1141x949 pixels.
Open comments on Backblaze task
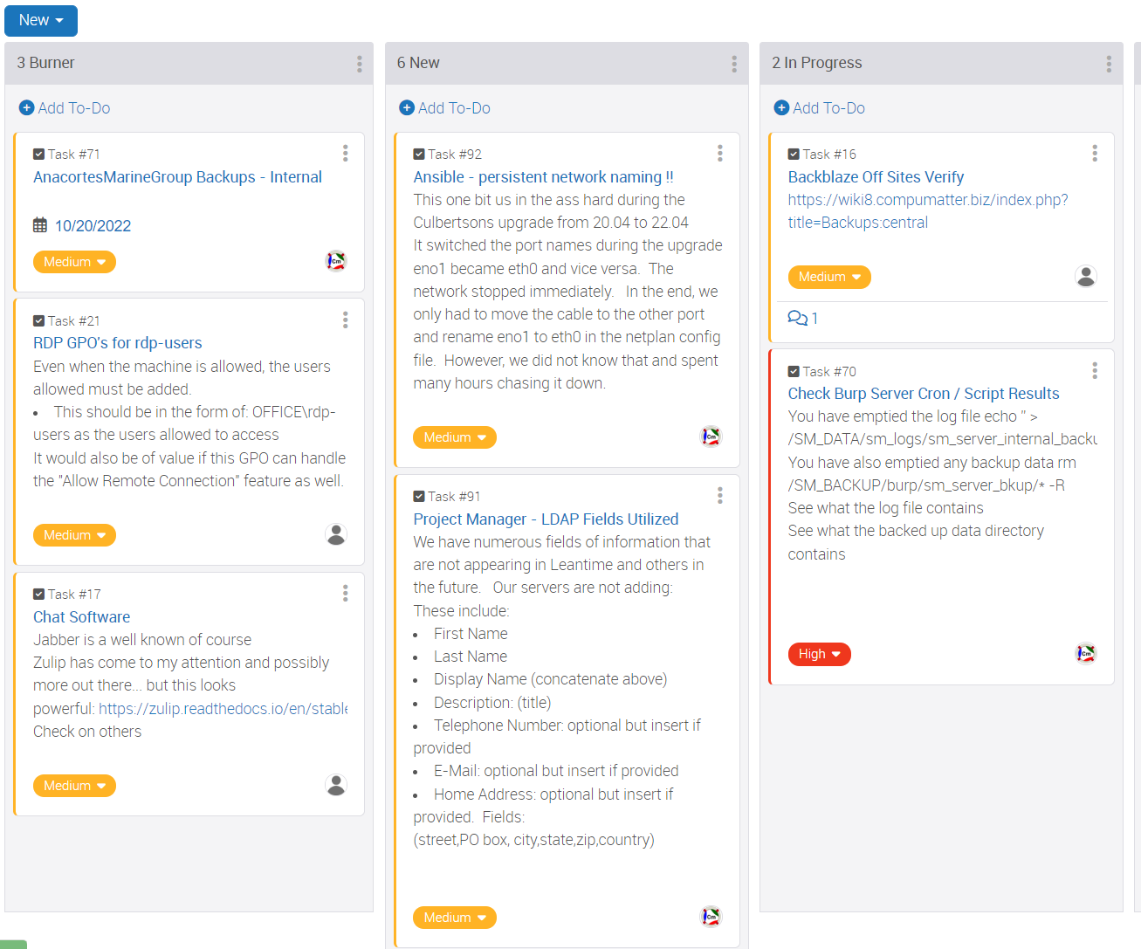coord(803,318)
